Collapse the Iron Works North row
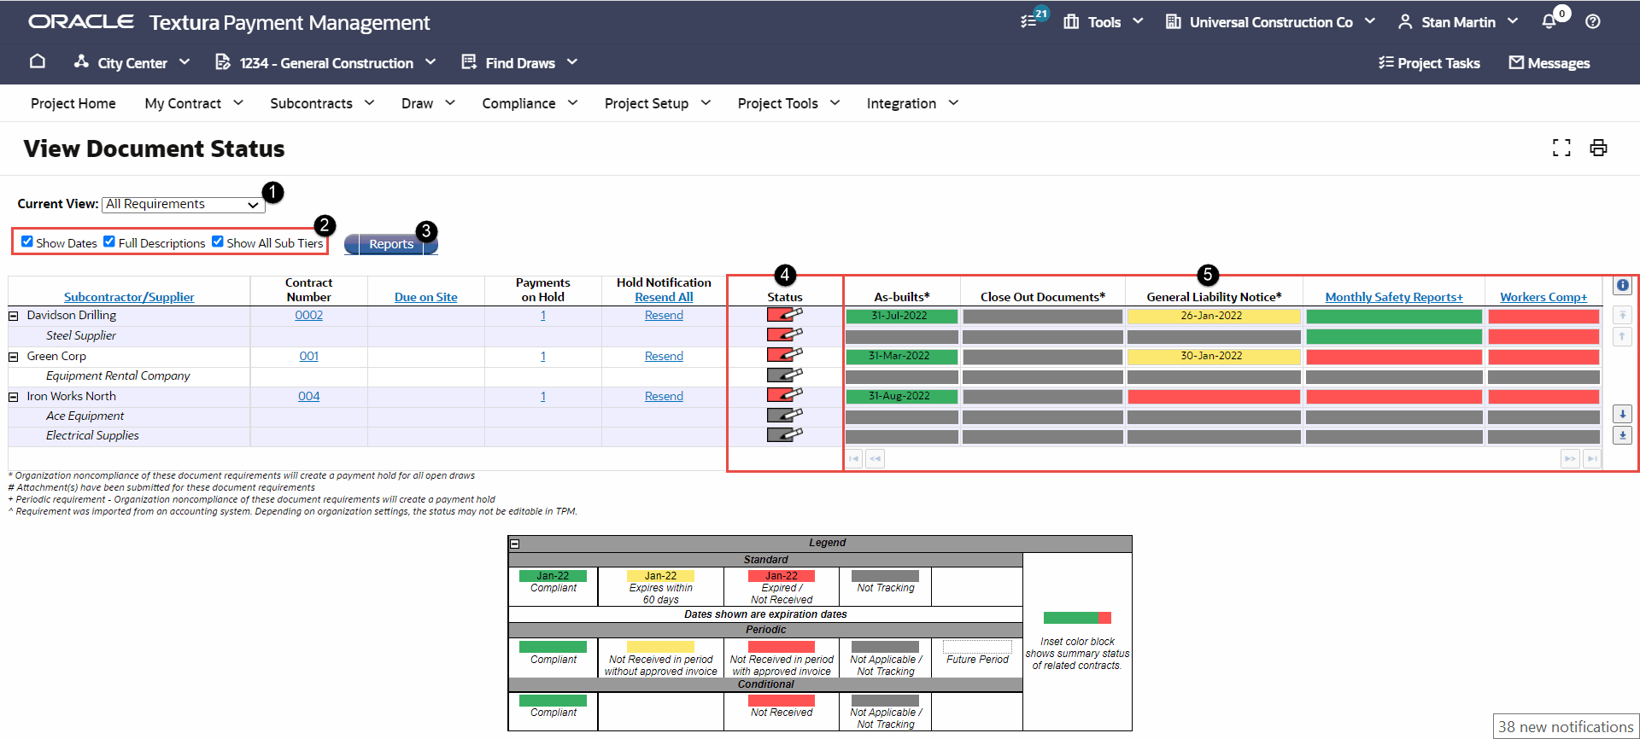The width and height of the screenshot is (1640, 739). point(14,397)
